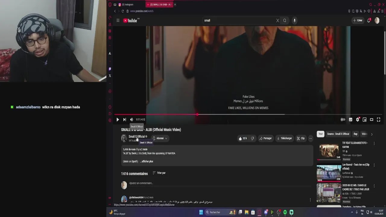Open the YouTube notifications bell
The width and height of the screenshot is (386, 217).
[369, 20]
